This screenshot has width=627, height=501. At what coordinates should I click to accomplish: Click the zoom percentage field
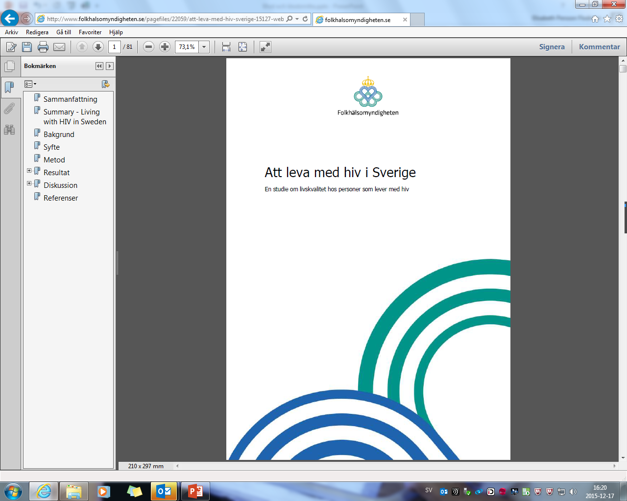tap(187, 47)
